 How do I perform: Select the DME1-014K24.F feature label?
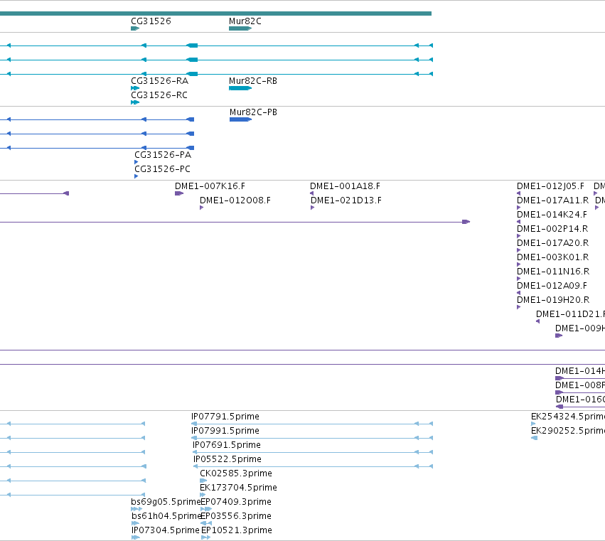click(552, 215)
